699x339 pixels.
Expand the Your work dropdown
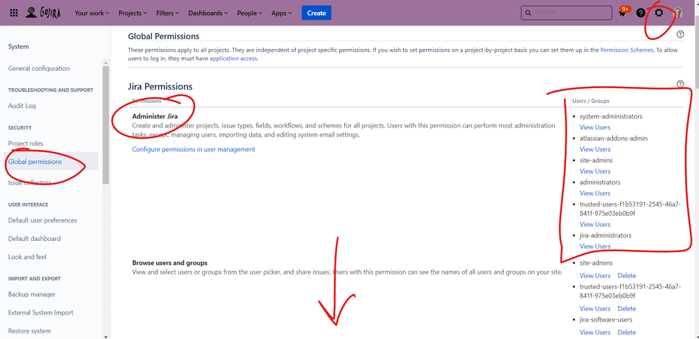click(x=92, y=13)
